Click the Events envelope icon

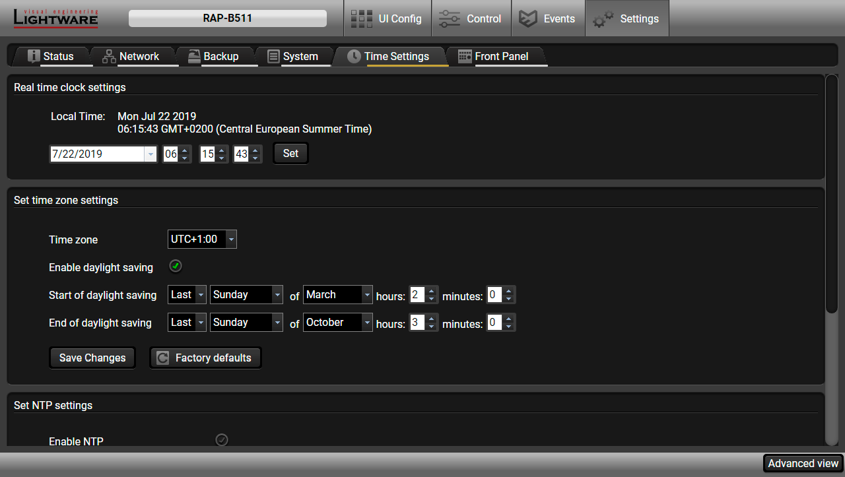coord(528,18)
